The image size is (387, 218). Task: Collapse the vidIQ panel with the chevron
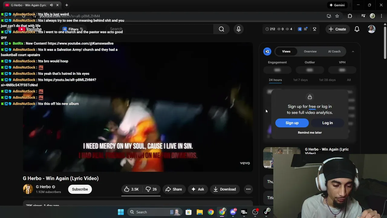tap(353, 51)
